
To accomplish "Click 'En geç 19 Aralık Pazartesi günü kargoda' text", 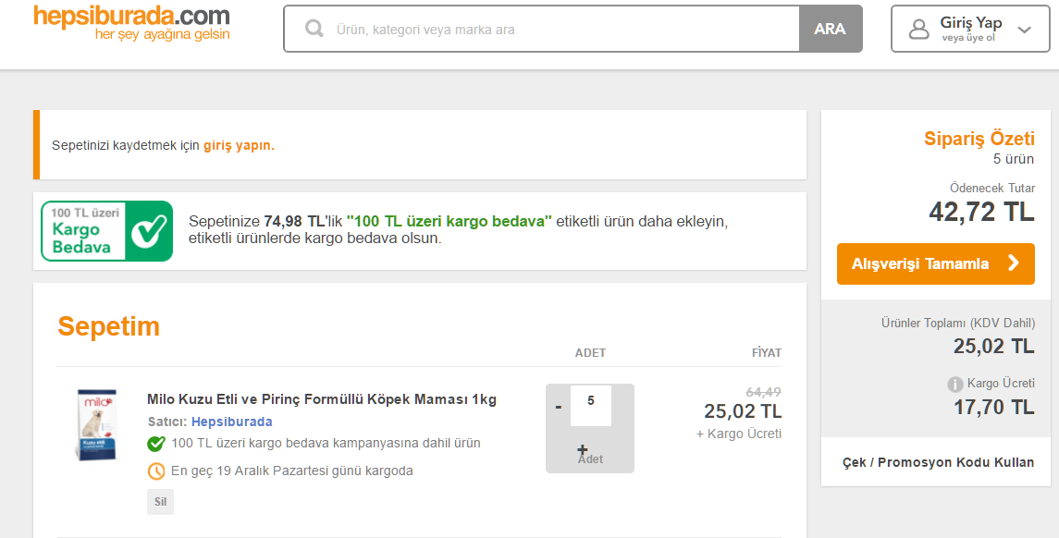I will pyautogui.click(x=291, y=471).
